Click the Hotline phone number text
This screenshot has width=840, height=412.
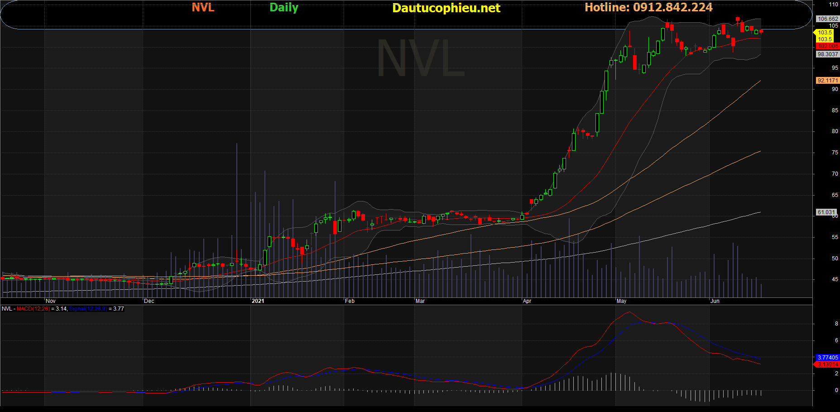[x=648, y=7]
